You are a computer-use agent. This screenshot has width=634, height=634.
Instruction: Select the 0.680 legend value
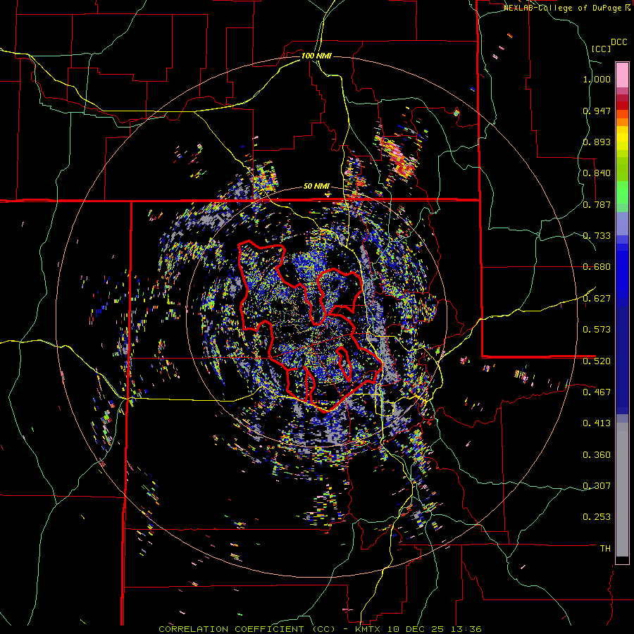pyautogui.click(x=597, y=267)
